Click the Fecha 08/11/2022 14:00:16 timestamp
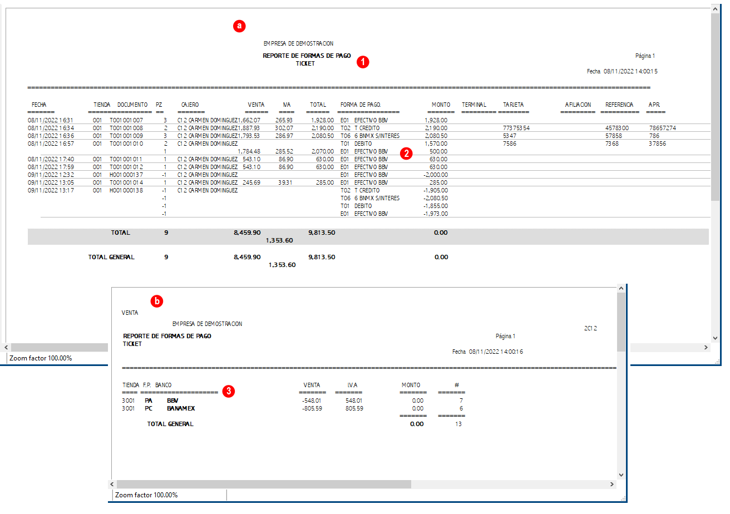 point(488,352)
